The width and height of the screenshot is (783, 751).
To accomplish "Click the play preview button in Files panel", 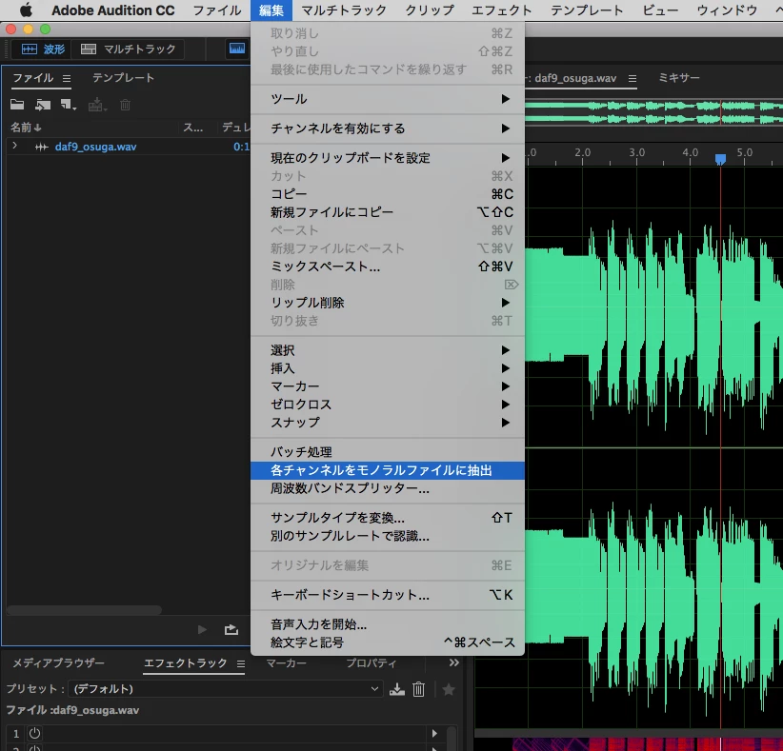I will point(202,630).
